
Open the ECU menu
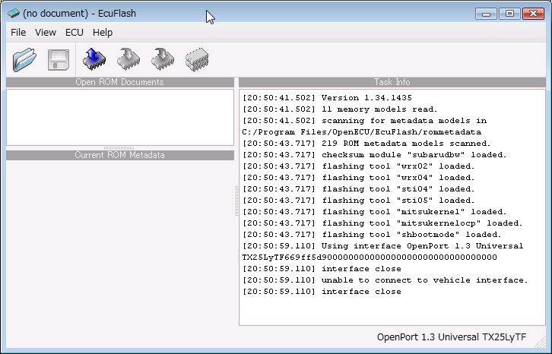(x=75, y=33)
